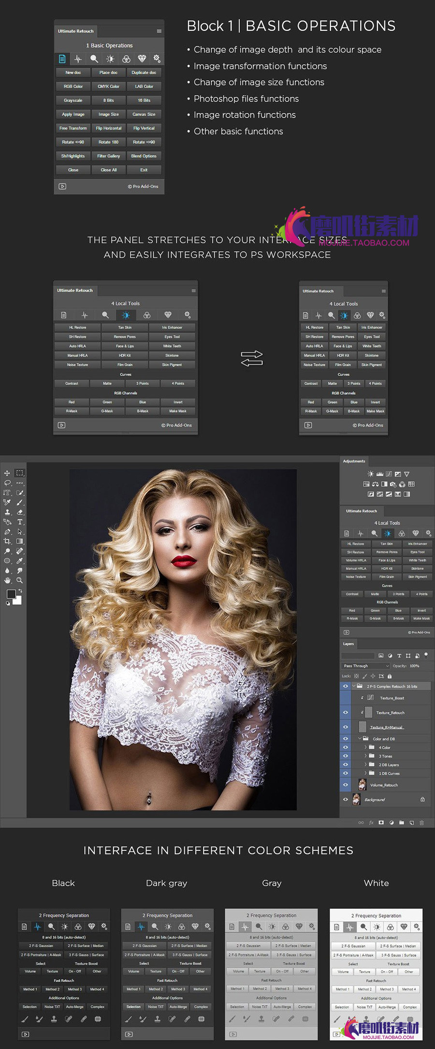
Task: Select the Lasso tool
Action: tap(7, 483)
